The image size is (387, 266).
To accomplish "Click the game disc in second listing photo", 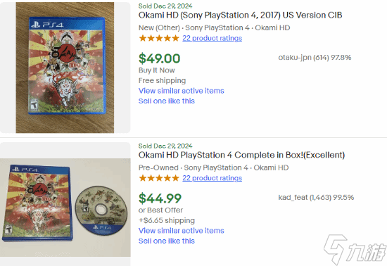I will [101, 210].
